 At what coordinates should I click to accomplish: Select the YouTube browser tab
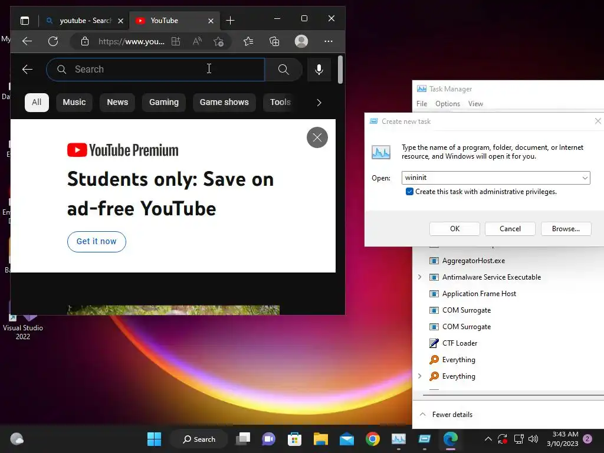click(175, 21)
